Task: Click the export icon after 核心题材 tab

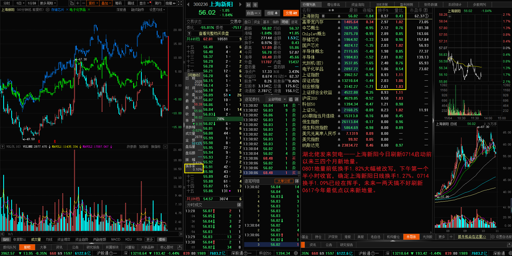Action: tap(180, 247)
